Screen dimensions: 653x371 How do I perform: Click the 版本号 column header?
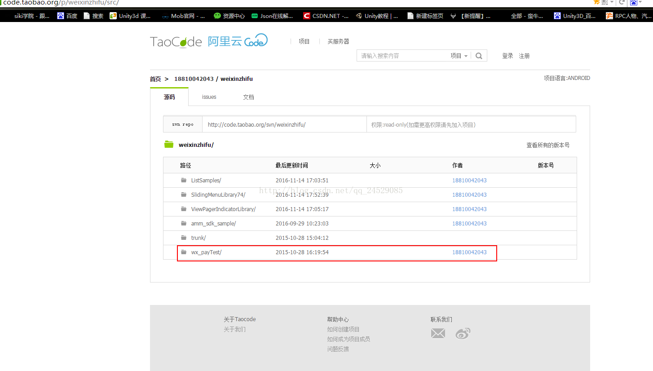pos(546,165)
